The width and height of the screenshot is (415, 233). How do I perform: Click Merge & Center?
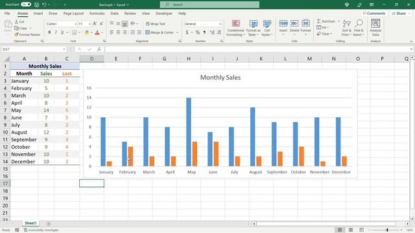(x=160, y=32)
